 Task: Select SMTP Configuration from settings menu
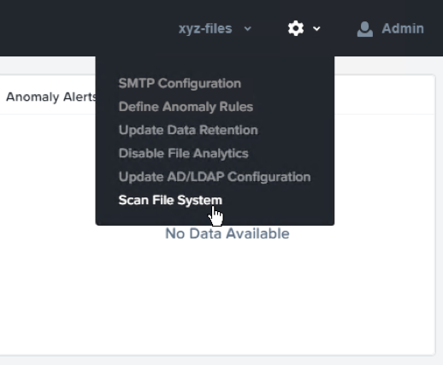tap(180, 84)
